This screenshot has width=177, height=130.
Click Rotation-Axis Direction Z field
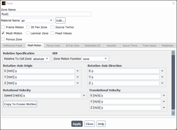click(x=125, y=83)
